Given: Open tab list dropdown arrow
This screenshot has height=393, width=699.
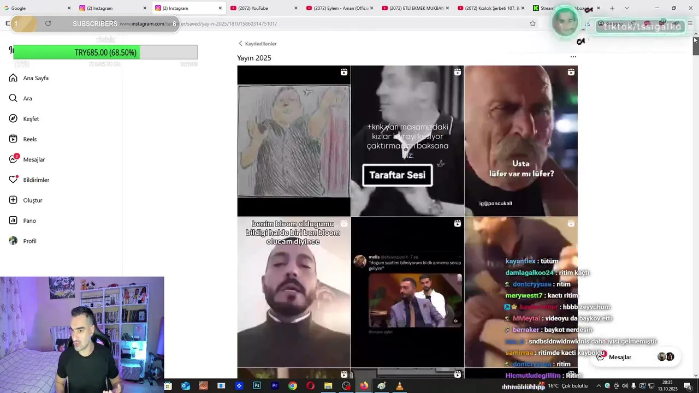Looking at the screenshot, I should (x=626, y=8).
